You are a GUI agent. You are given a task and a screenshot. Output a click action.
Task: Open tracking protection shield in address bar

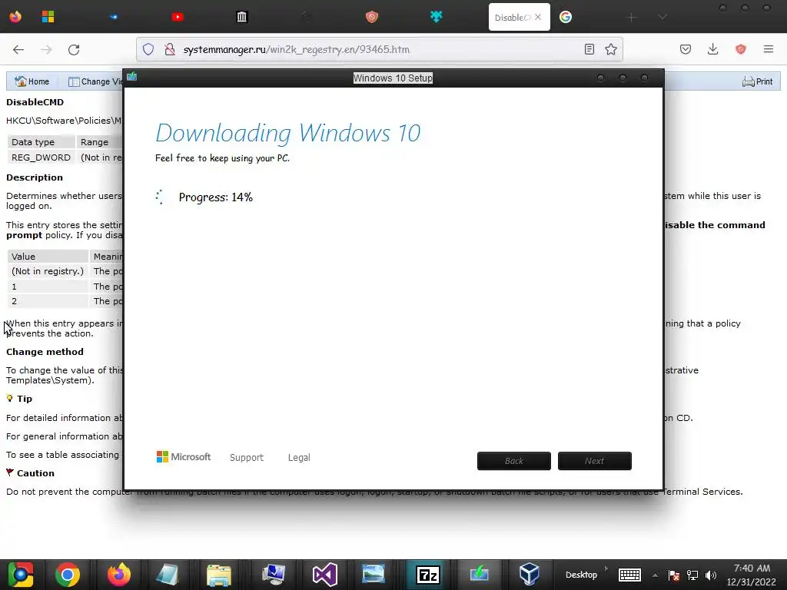point(148,49)
